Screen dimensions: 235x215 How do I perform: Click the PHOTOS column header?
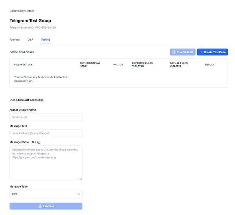pyautogui.click(x=118, y=64)
